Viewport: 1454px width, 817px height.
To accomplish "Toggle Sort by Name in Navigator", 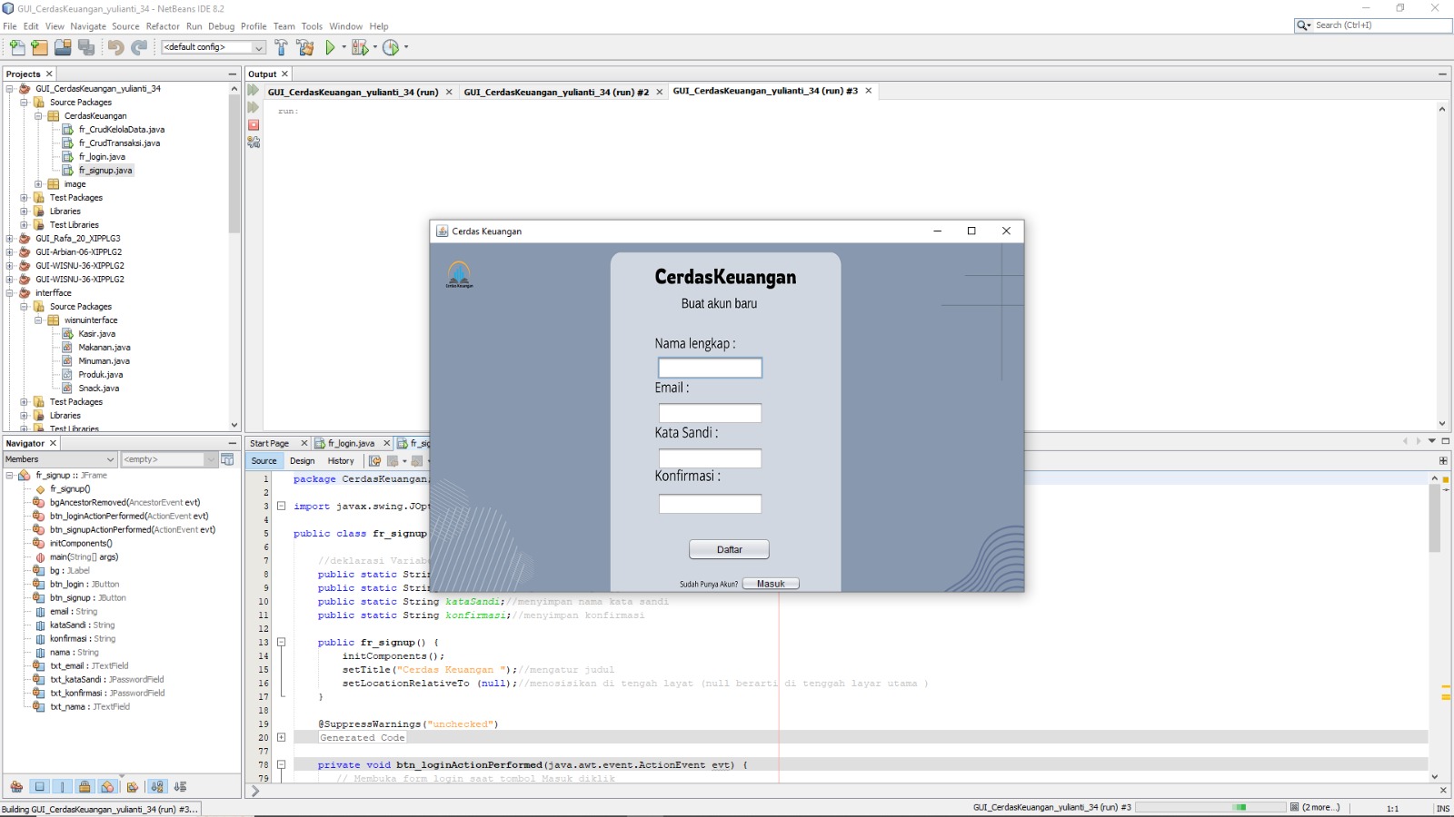I will pyautogui.click(x=157, y=787).
